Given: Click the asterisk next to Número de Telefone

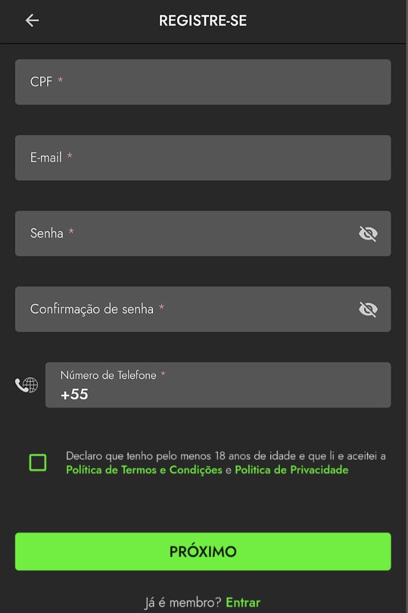Looking at the screenshot, I should point(163,375).
